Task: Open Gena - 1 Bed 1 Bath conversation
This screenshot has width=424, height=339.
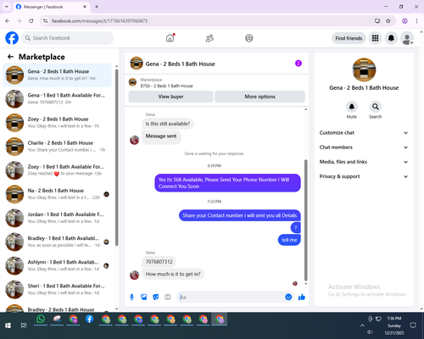Action: (57, 98)
